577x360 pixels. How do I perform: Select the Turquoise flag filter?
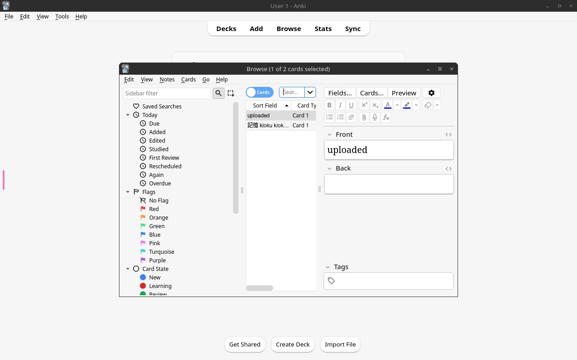(161, 252)
